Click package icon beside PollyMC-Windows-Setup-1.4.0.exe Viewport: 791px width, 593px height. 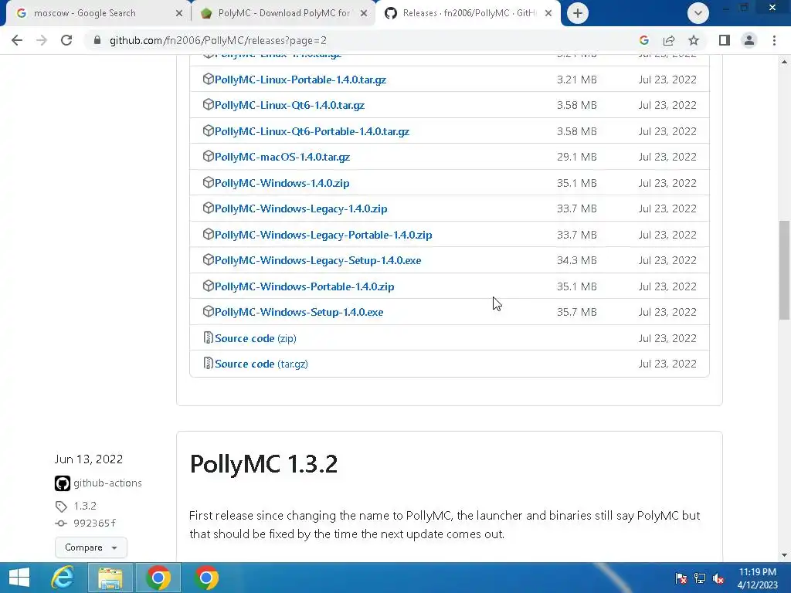pyautogui.click(x=208, y=312)
